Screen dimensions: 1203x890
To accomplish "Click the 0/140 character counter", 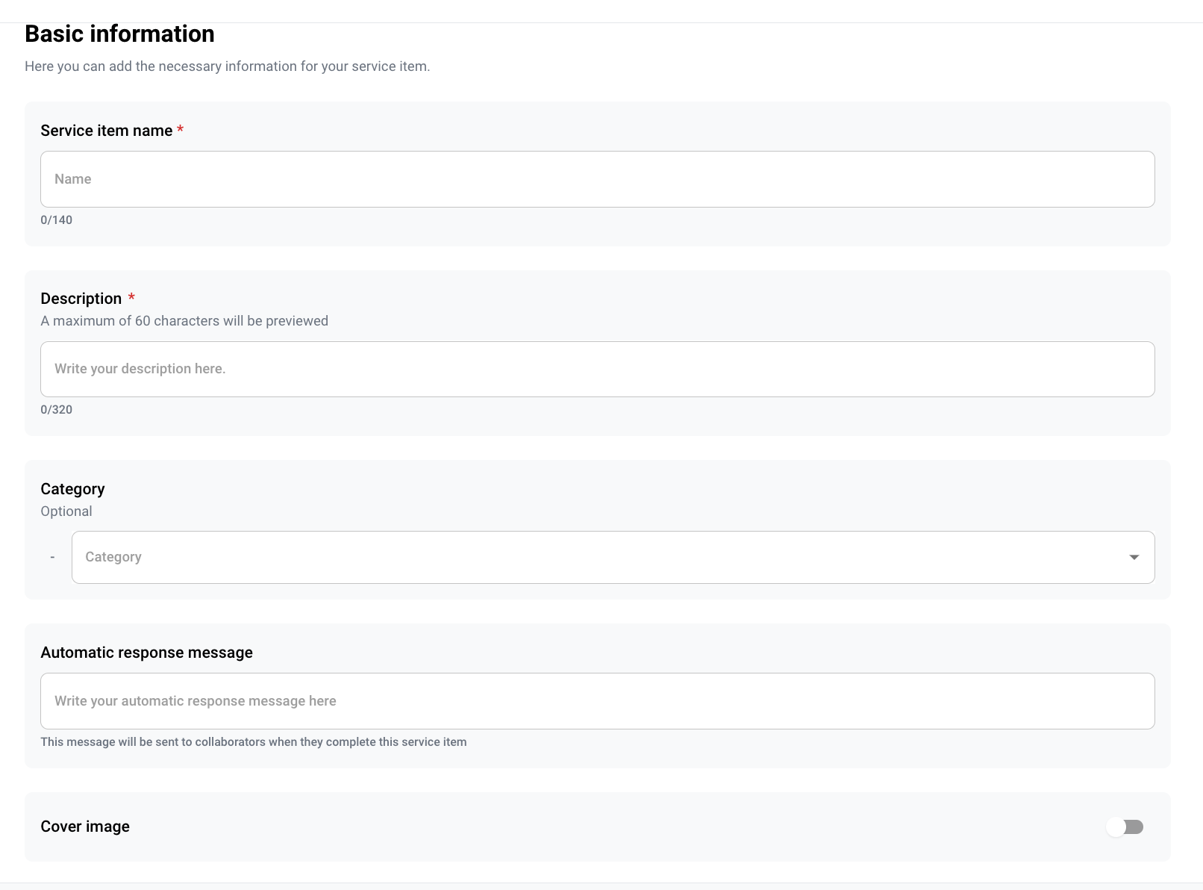I will pos(57,220).
